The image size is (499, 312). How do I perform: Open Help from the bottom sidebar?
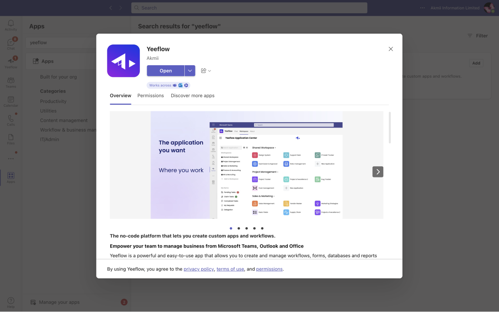pyautogui.click(x=10, y=300)
